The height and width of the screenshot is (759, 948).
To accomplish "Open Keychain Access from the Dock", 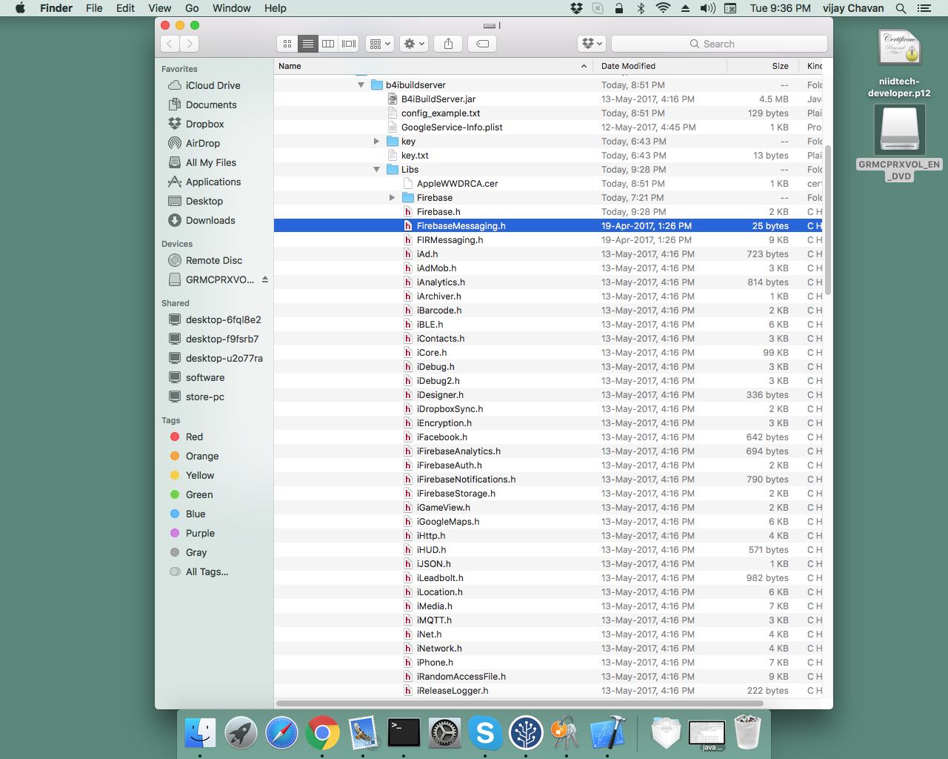I will [567, 733].
